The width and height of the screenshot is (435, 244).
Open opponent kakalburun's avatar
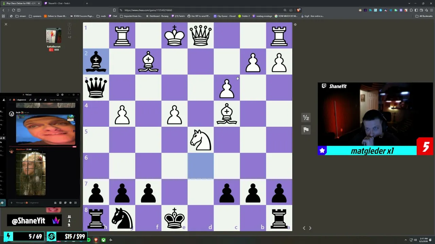[x=54, y=36]
